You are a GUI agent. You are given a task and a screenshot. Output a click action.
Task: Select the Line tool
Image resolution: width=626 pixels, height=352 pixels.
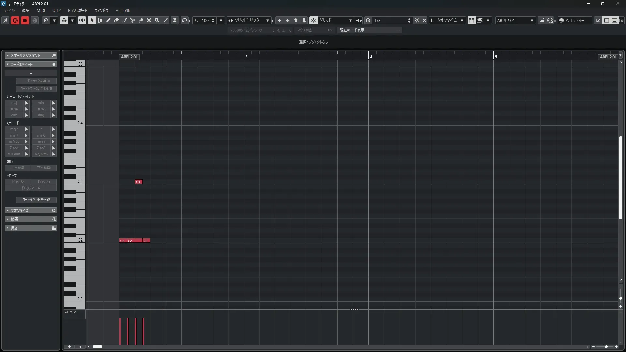(x=165, y=20)
